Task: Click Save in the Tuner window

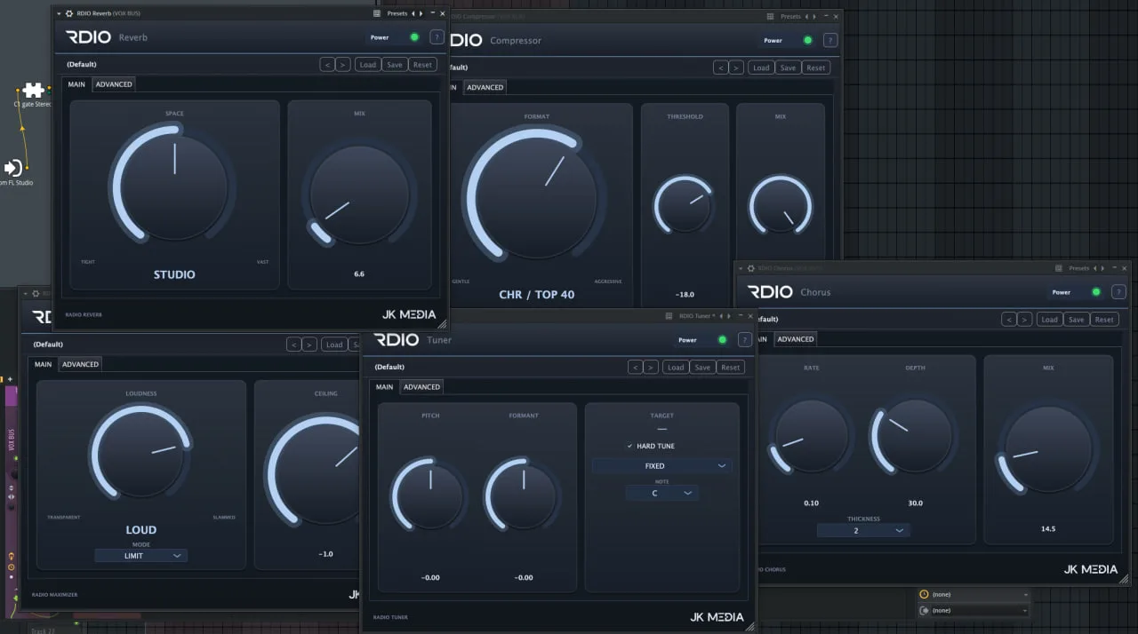Action: (x=702, y=367)
